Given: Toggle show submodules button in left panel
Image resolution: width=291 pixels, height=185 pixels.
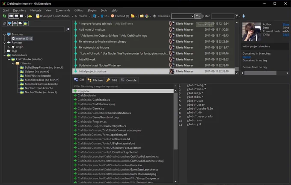Looking at the screenshot, I should point(26,23).
